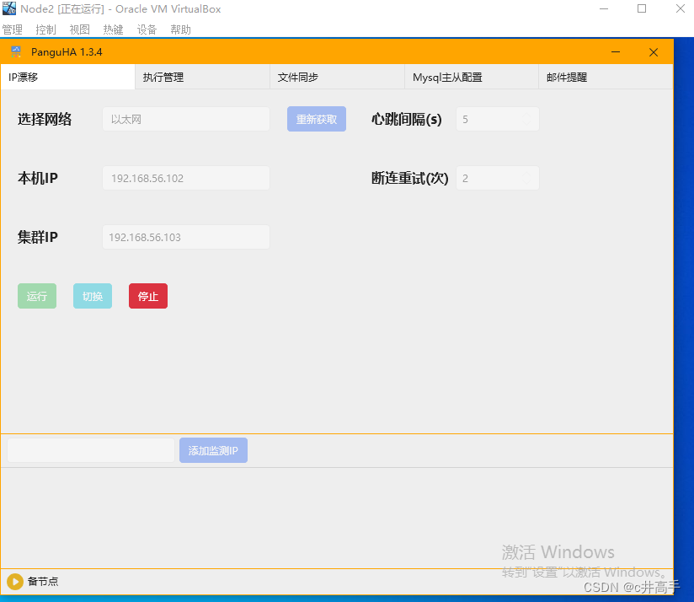Click the PanguHA icon in the app title bar
694x602 pixels.
tap(15, 51)
